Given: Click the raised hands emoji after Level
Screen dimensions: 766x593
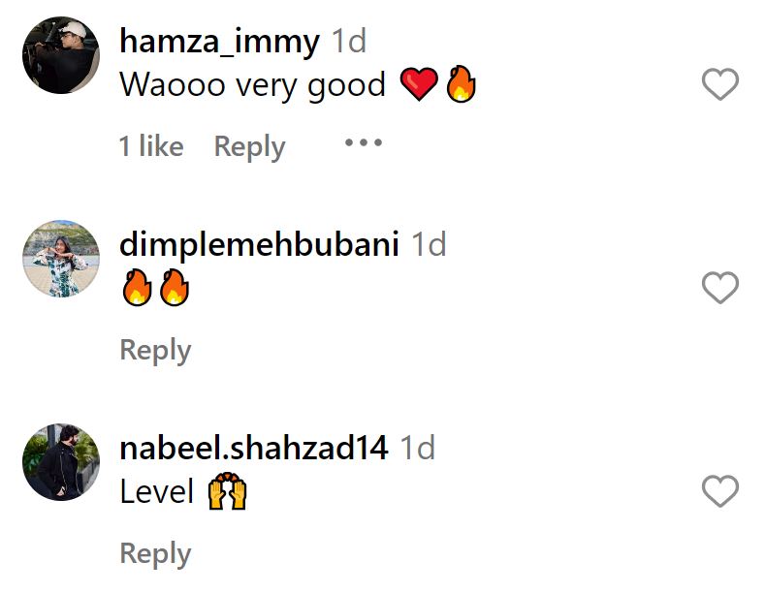Looking at the screenshot, I should point(227,491).
